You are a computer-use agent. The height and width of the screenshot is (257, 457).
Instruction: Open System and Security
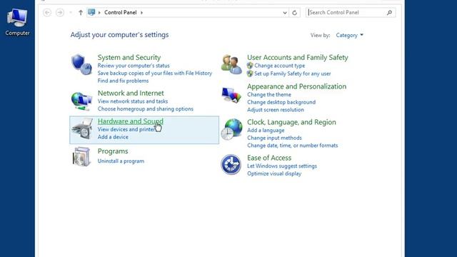pos(129,57)
